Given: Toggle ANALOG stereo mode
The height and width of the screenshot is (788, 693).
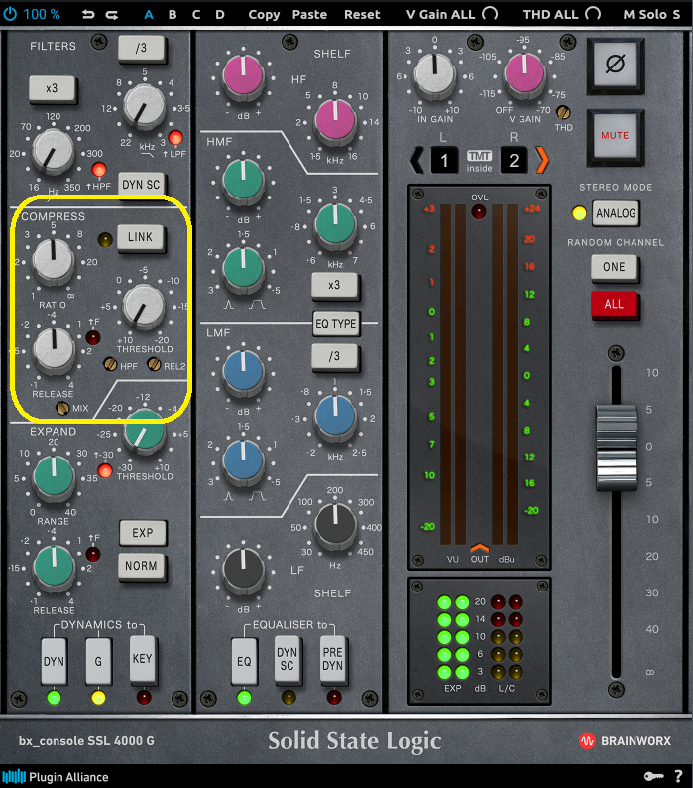Looking at the screenshot, I should coord(616,213).
